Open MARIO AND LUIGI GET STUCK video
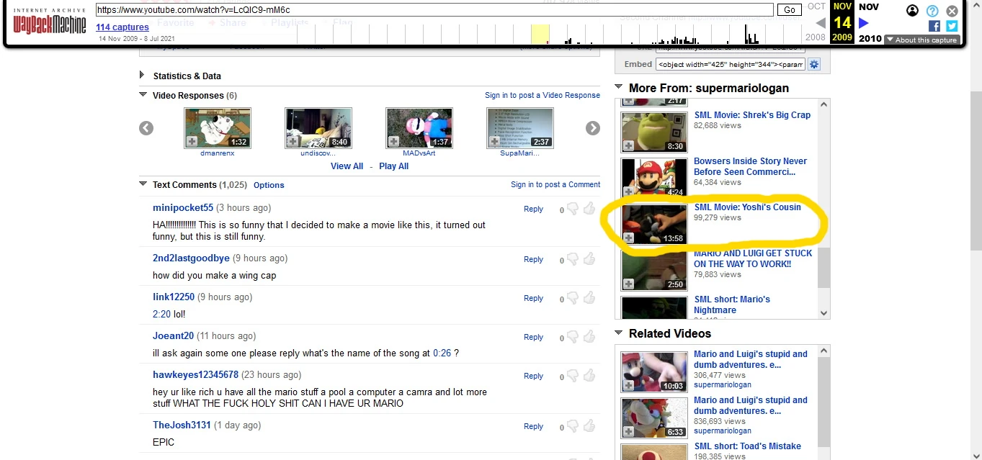Image resolution: width=982 pixels, height=460 pixels. click(753, 258)
